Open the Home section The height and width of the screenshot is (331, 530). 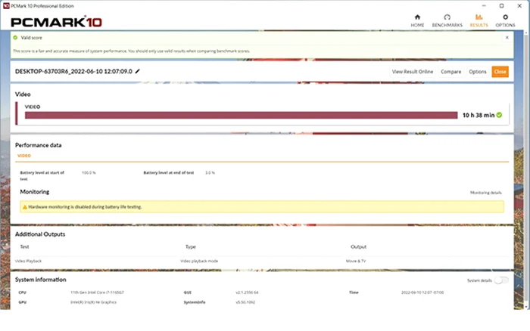417,20
